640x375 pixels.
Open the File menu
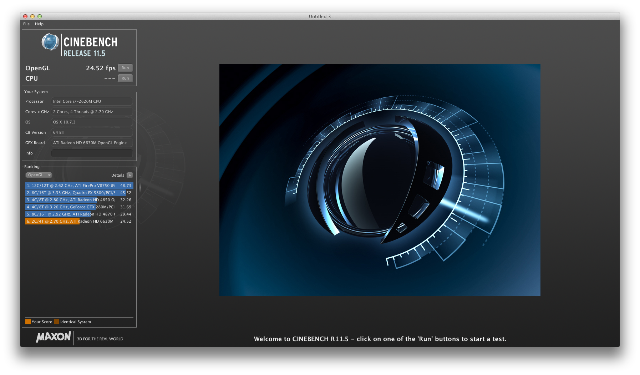coord(26,24)
